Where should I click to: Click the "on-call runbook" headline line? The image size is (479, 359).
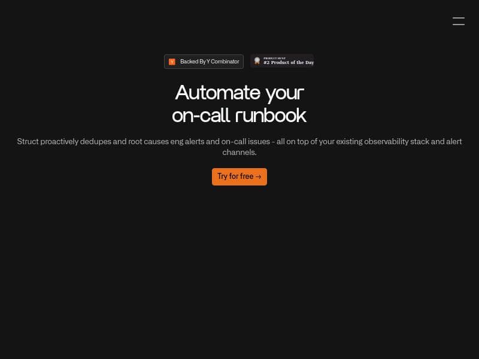click(239, 115)
